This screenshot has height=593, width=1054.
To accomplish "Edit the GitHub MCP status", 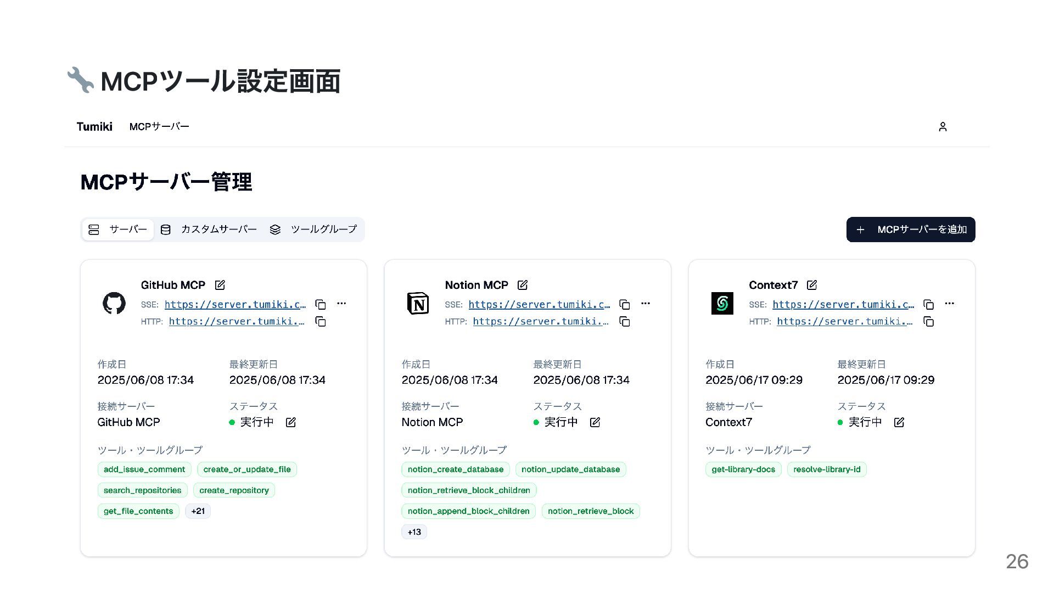I will point(291,422).
